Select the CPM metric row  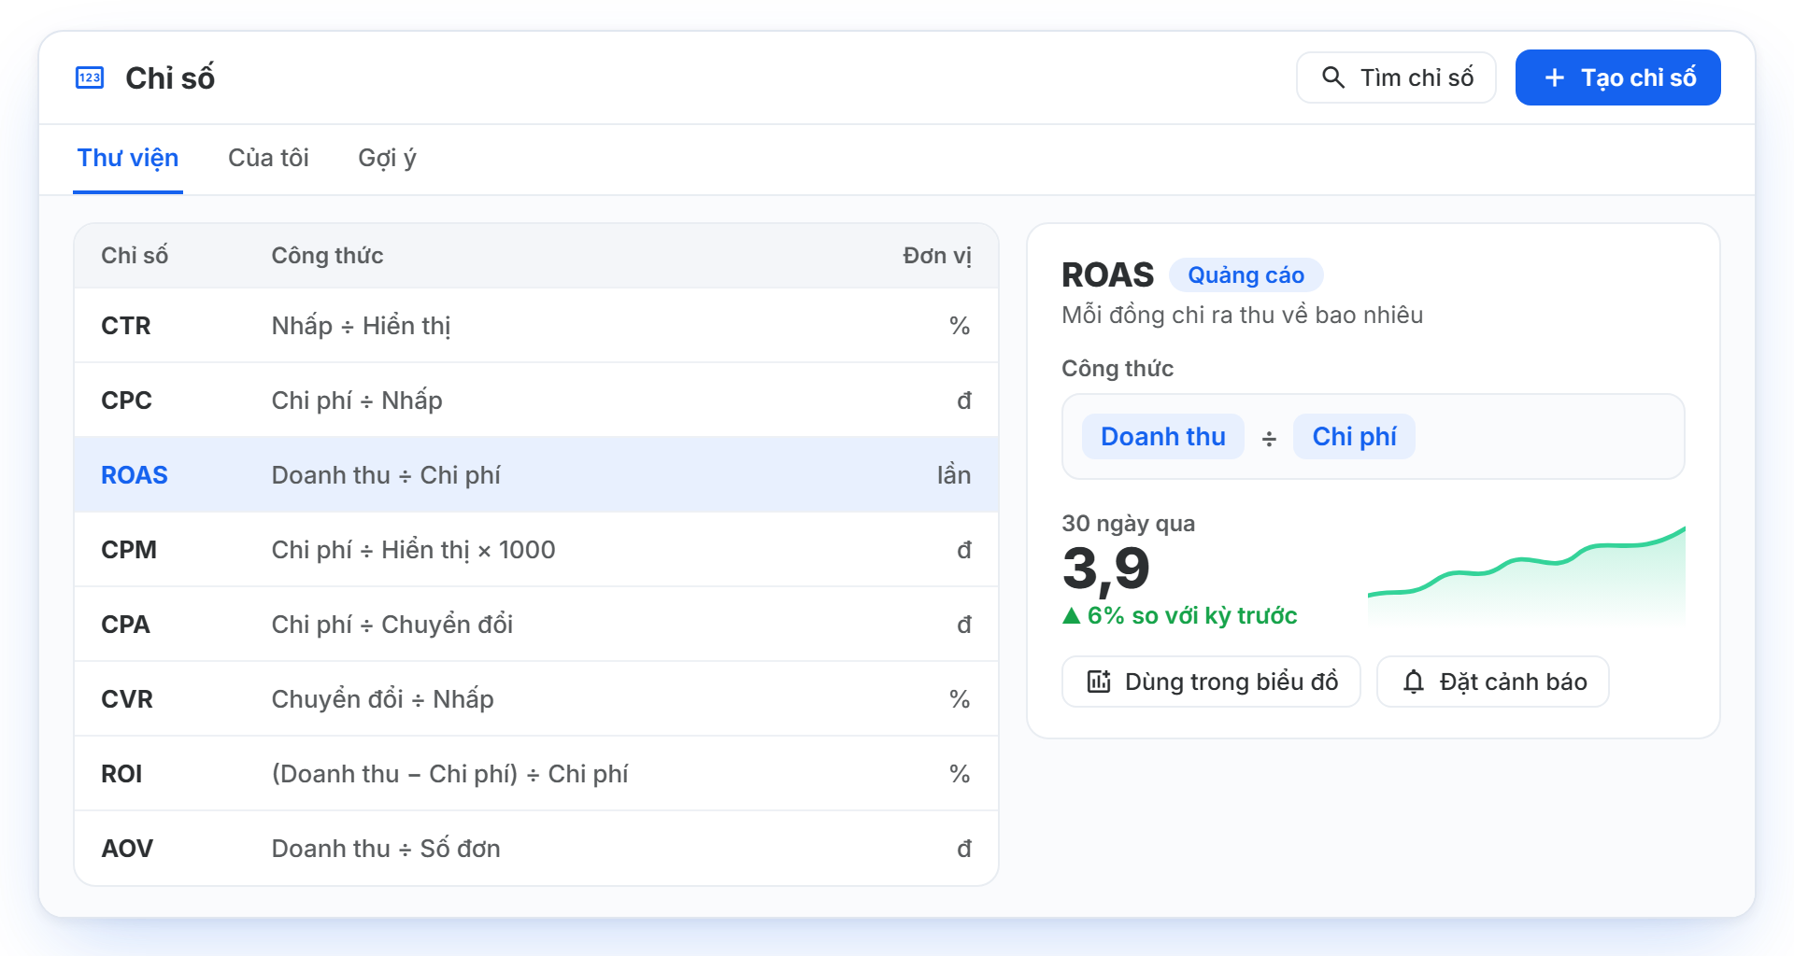point(536,549)
